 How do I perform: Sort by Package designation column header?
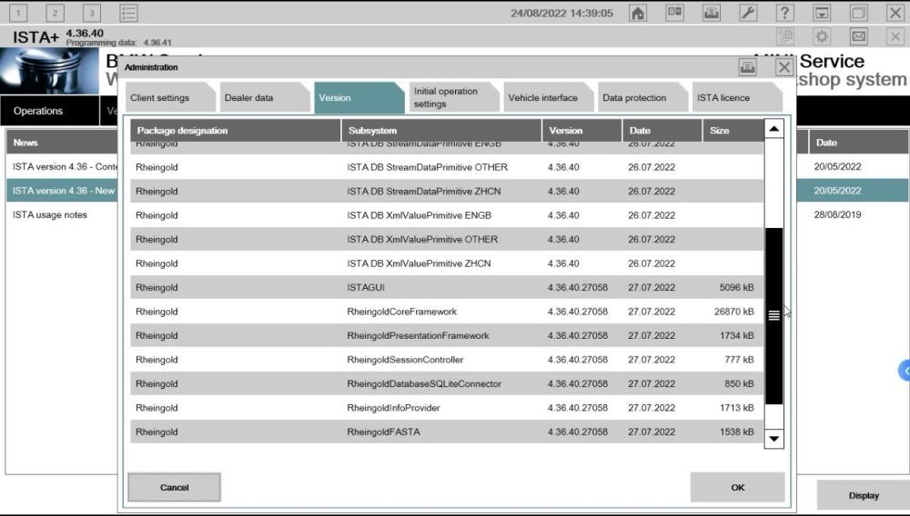[235, 130]
